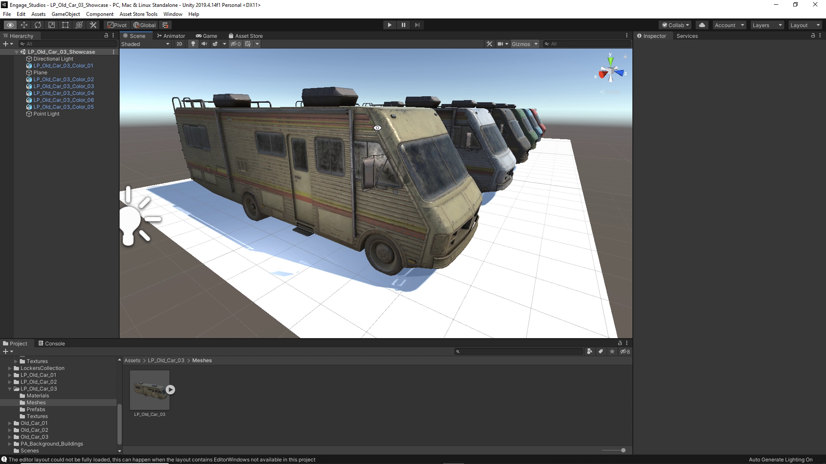Open the Shaded draw mode dropdown
Image resolution: width=826 pixels, height=464 pixels.
click(x=146, y=44)
